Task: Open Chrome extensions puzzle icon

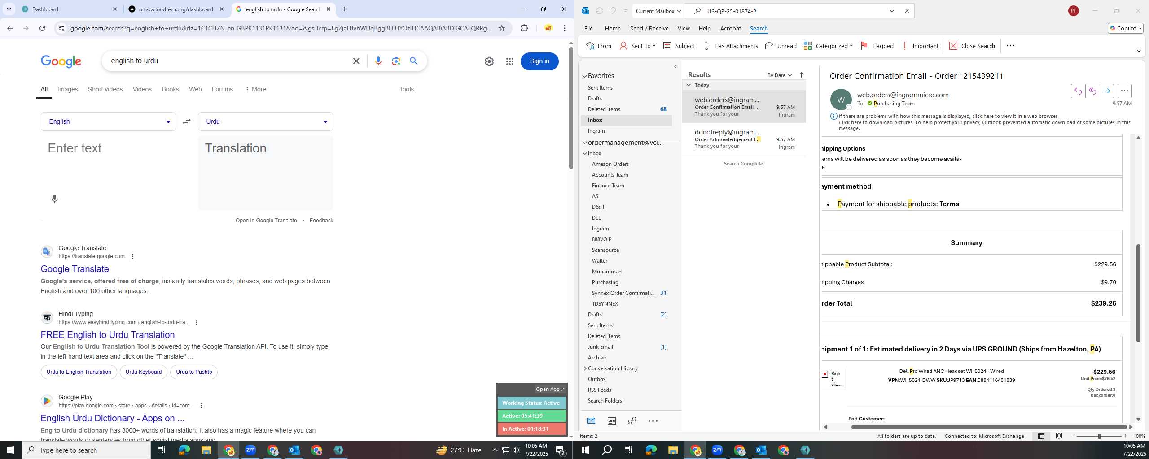Action: click(x=524, y=28)
